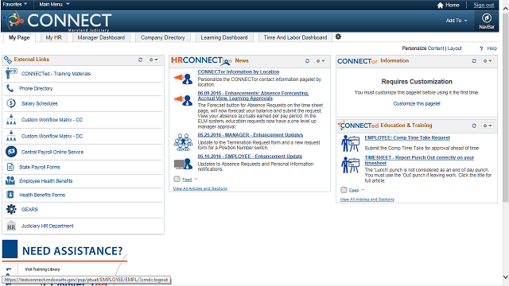509x286 pixels.
Task: Click the CONNECTed Training Materials icon
Action: [x=11, y=74]
